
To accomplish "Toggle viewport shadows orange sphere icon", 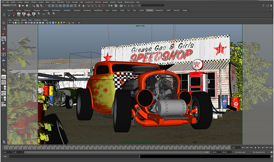I will [64, 23].
